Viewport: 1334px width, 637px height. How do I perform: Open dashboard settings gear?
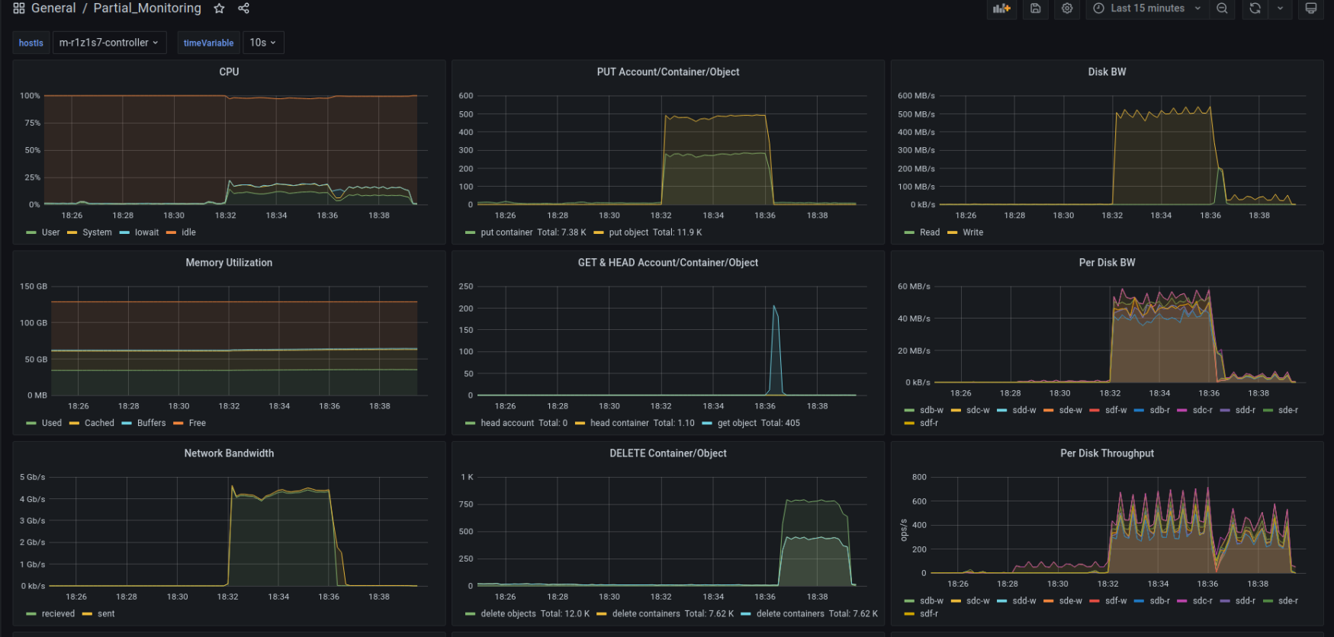point(1067,8)
